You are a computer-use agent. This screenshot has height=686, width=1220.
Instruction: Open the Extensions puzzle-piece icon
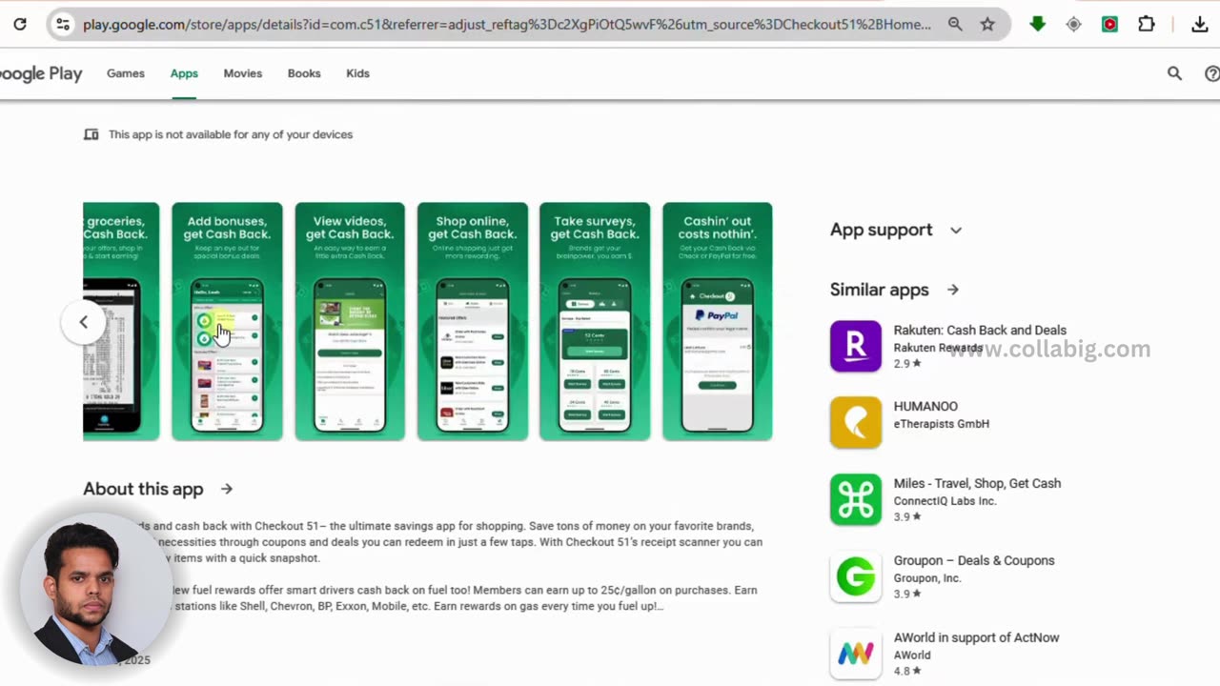(1147, 25)
